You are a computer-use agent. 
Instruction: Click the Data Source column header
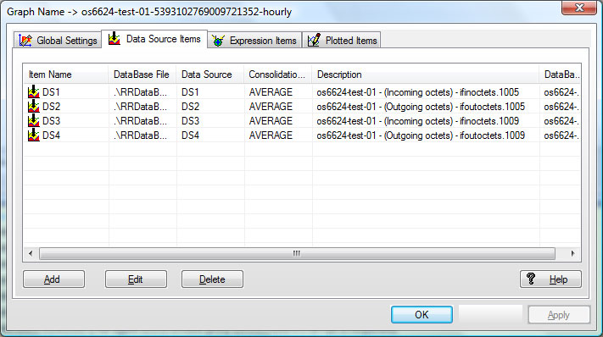pyautogui.click(x=210, y=74)
